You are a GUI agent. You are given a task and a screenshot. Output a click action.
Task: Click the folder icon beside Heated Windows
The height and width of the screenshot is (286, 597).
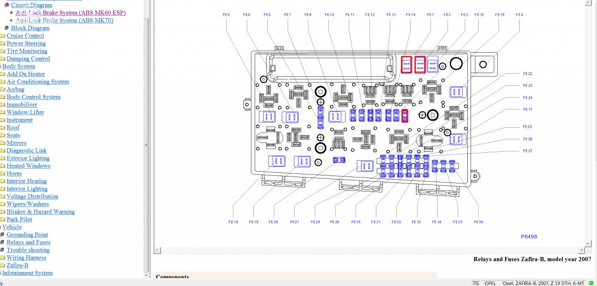(x=2, y=166)
